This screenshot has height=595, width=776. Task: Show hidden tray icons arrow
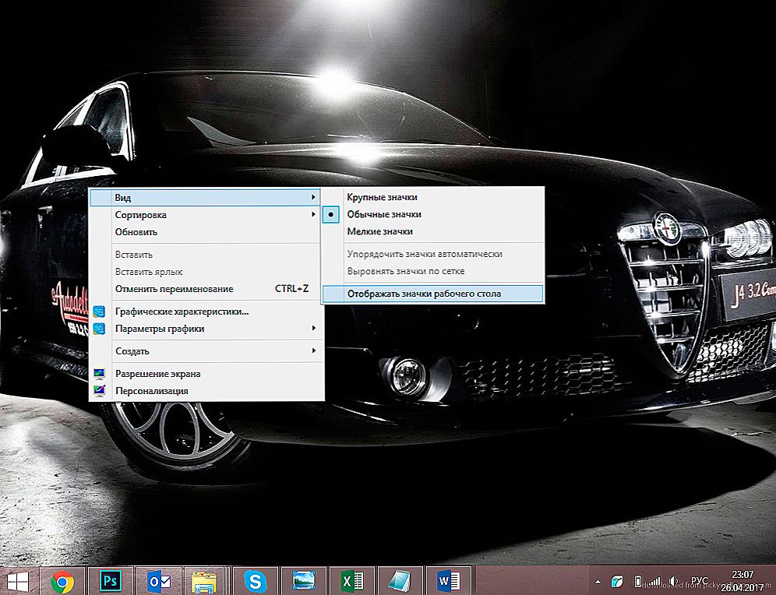click(598, 582)
